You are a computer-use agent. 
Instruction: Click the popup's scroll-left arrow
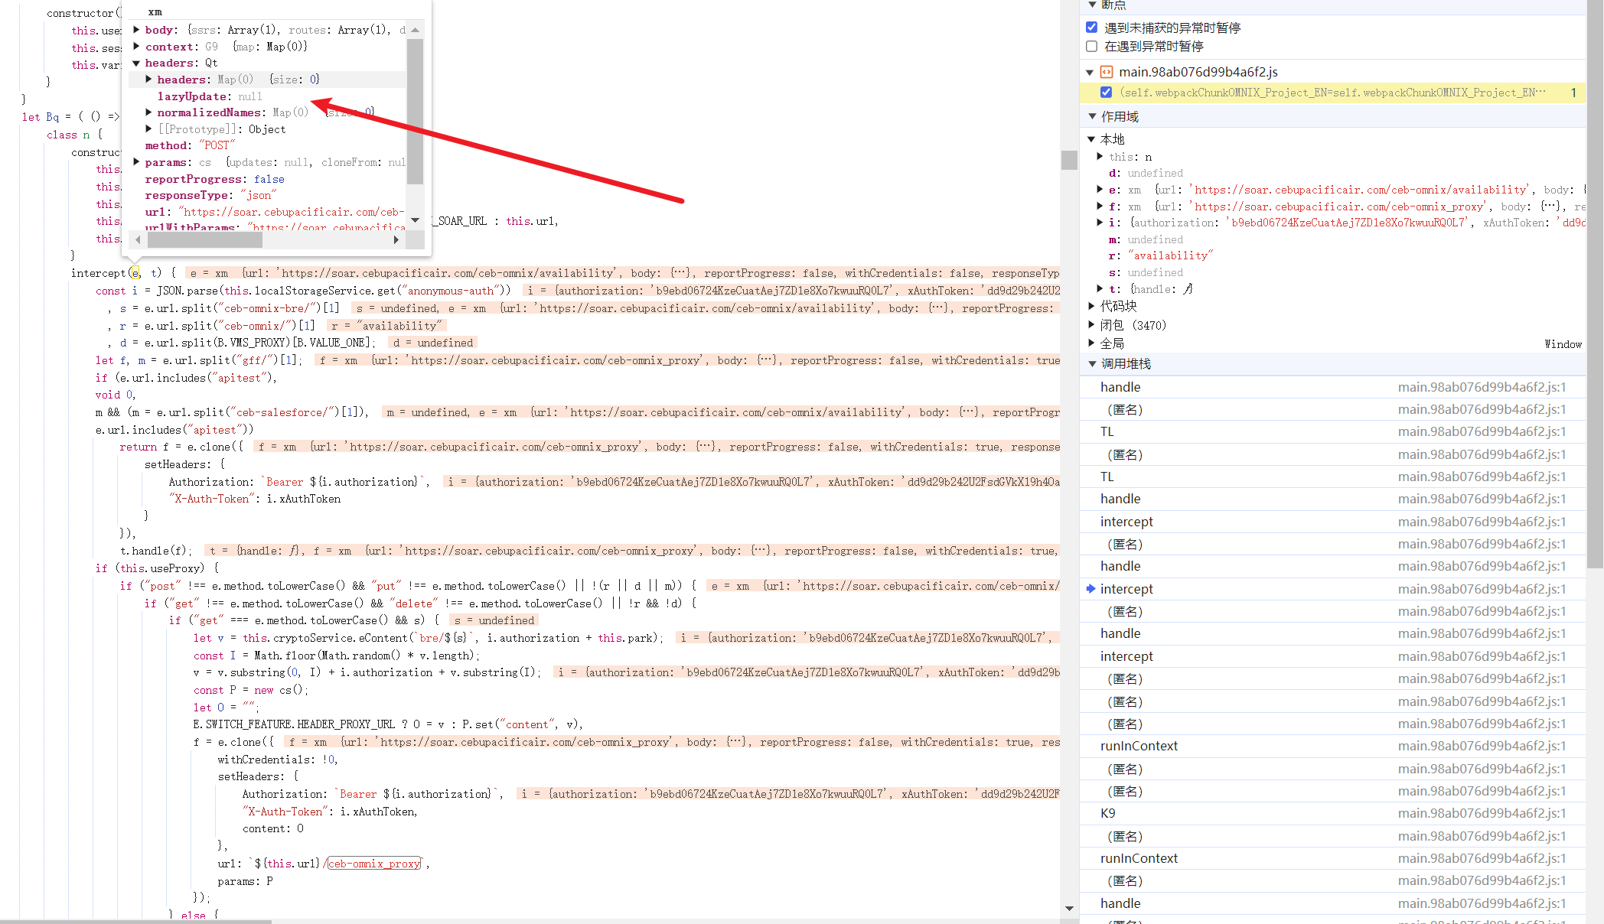click(138, 239)
